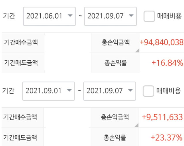This screenshot has width=184, height=146.
Task: Click the arrow icon beside 2021.09.01
Action: point(69,90)
